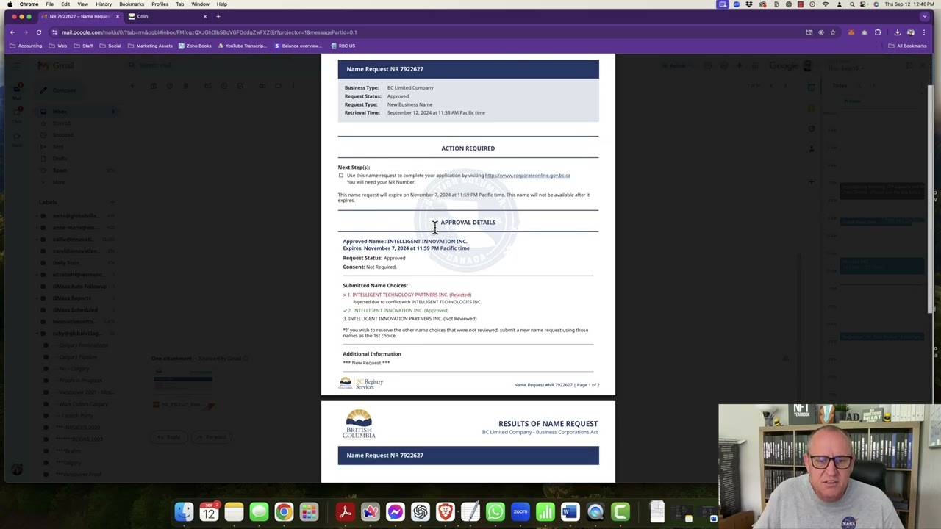Click the 'APPROVAL DETAILS' heading

pos(468,223)
